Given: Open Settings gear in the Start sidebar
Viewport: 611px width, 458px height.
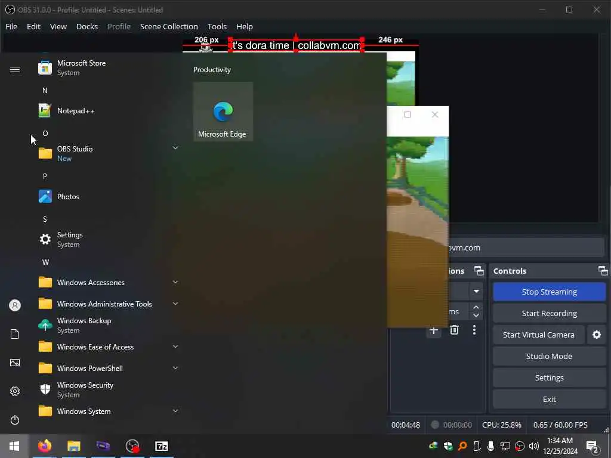Looking at the screenshot, I should (15, 391).
